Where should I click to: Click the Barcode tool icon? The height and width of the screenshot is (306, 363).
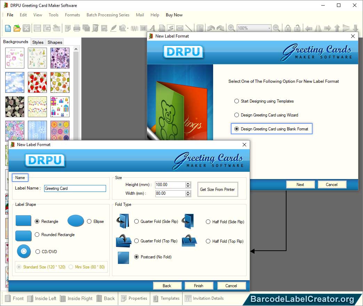(x=144, y=28)
